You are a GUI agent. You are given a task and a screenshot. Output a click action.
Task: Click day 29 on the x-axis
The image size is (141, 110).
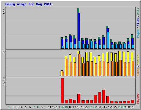[124, 107]
